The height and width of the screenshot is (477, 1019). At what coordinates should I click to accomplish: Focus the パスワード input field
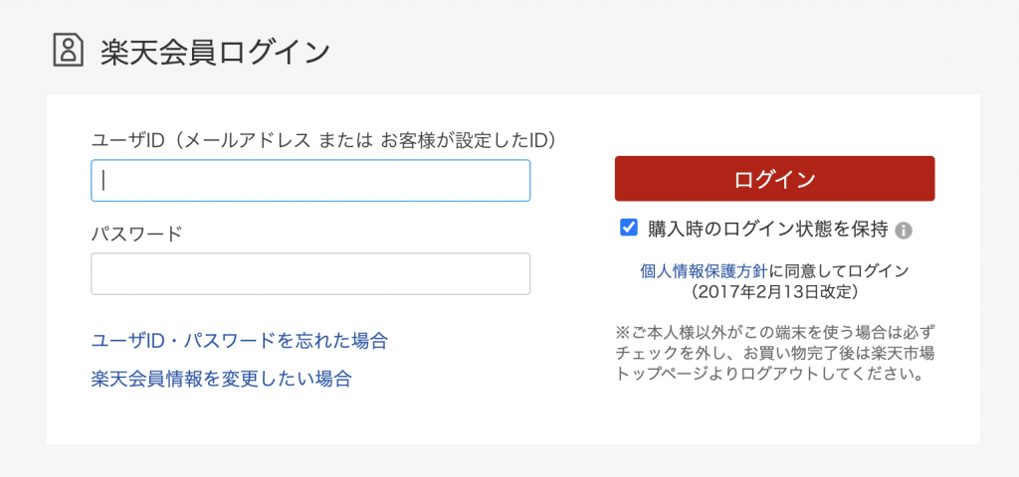pyautogui.click(x=310, y=274)
